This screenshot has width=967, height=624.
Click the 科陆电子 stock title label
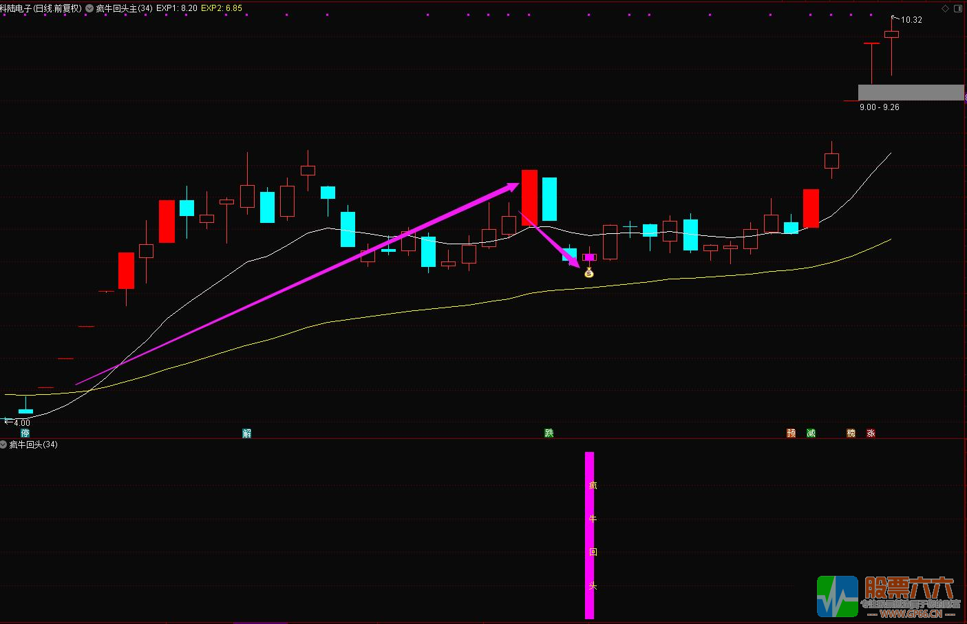tap(41, 8)
